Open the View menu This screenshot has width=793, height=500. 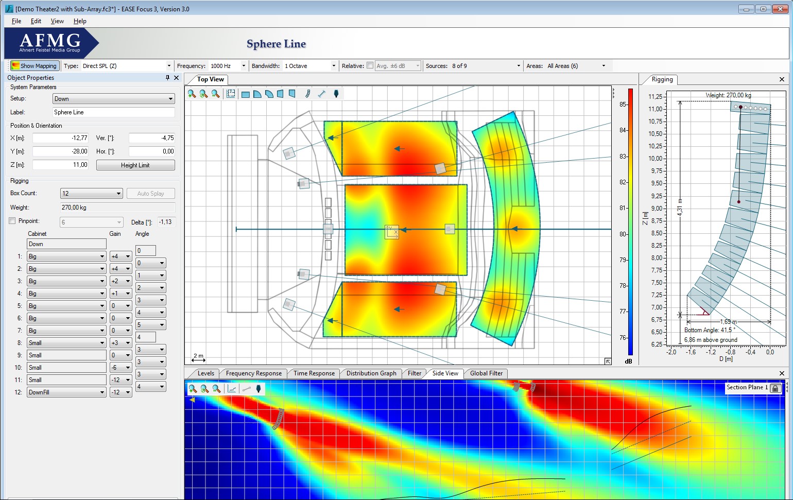(x=57, y=21)
